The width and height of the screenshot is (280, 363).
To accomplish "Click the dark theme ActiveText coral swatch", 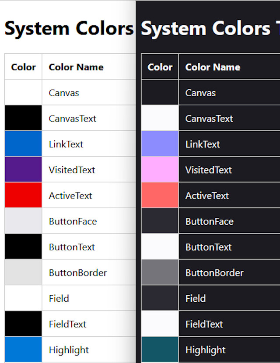I will (x=160, y=195).
